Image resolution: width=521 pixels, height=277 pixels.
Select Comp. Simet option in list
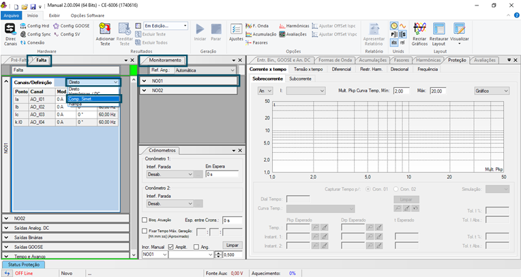[x=93, y=99]
